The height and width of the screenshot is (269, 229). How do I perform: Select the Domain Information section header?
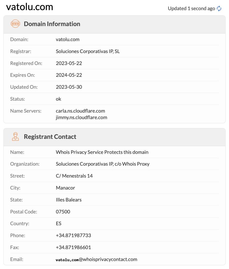(x=52, y=24)
